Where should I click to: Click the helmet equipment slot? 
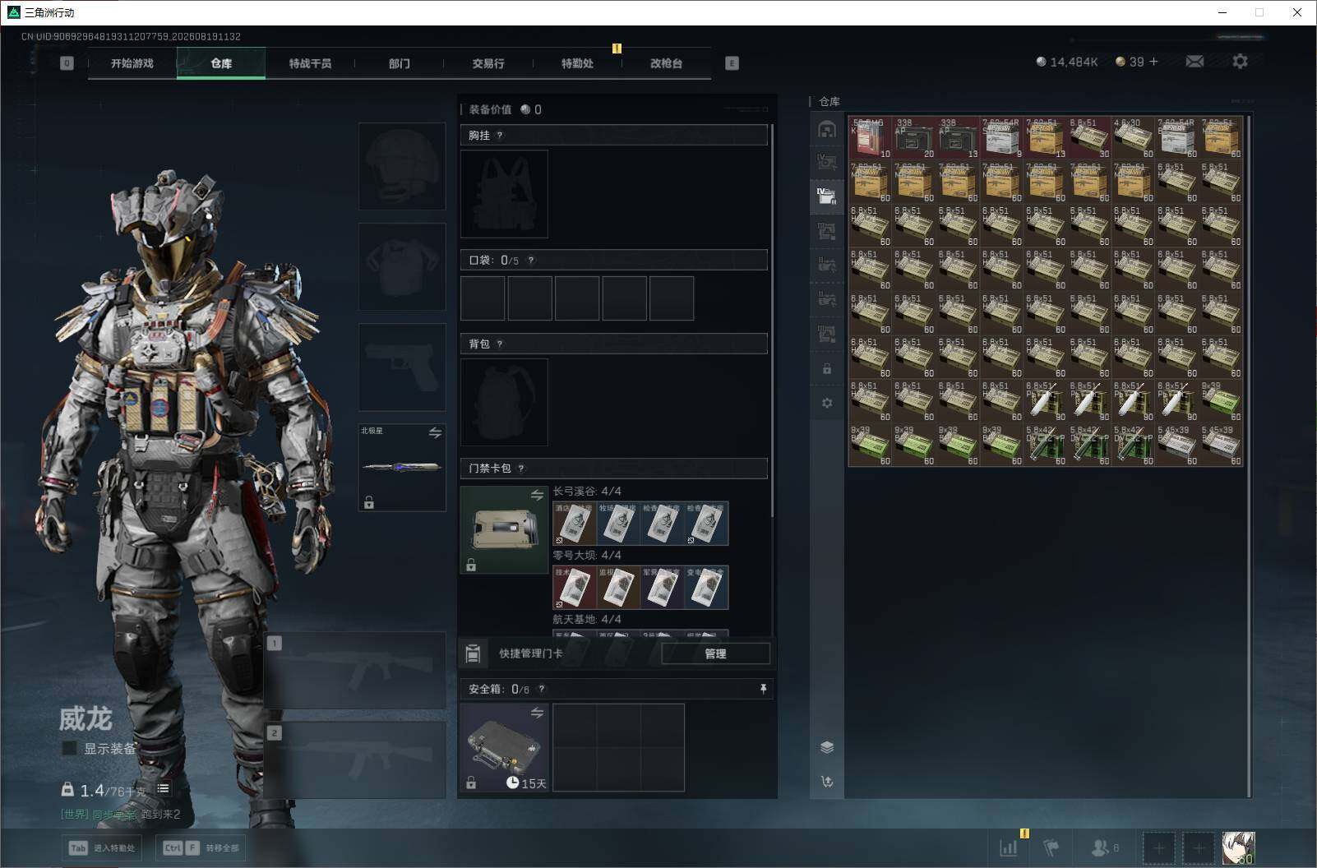(x=402, y=166)
